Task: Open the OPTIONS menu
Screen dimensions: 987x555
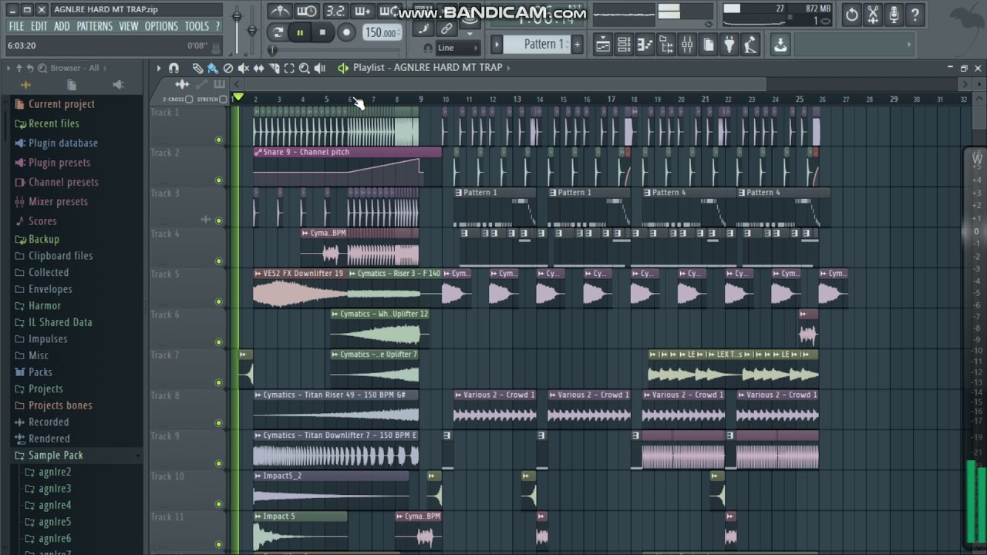Action: point(162,26)
